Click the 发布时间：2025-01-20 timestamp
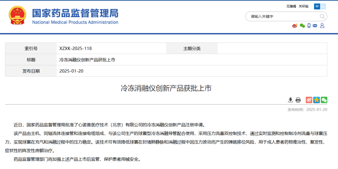This screenshot has height=169, width=338. 307,110
